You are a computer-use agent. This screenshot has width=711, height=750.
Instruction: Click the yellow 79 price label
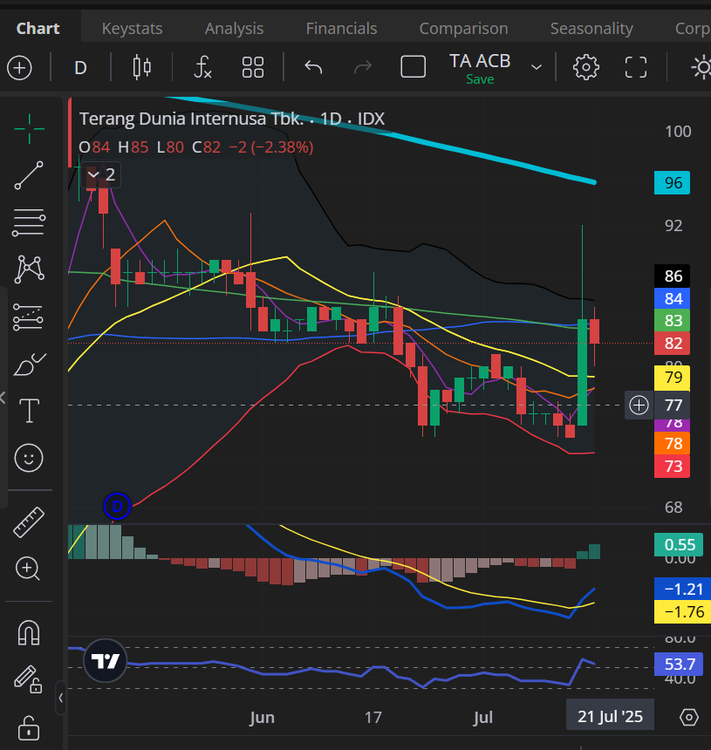[673, 378]
